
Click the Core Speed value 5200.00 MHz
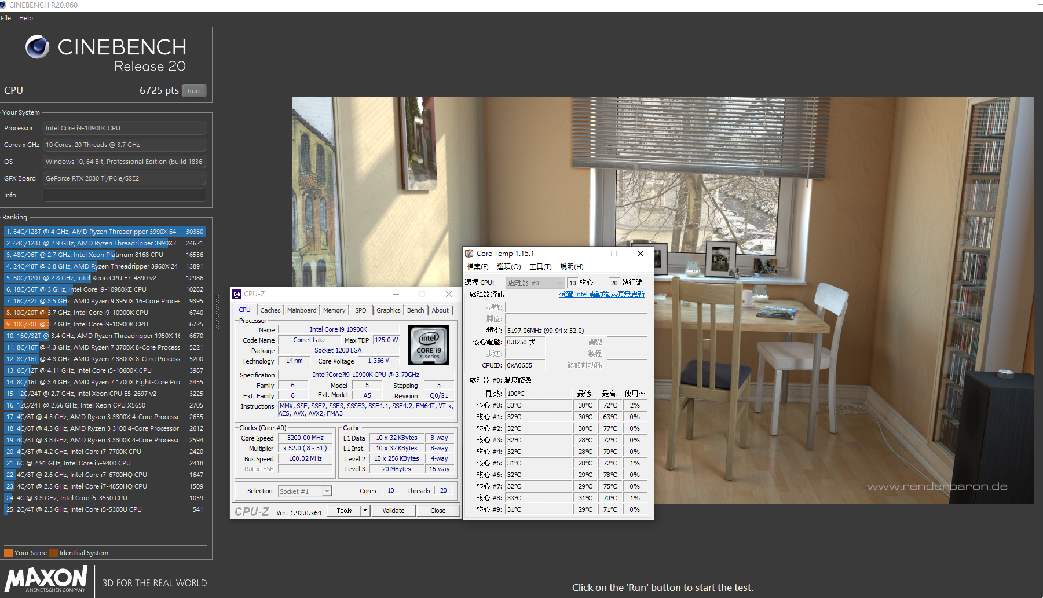(305, 438)
